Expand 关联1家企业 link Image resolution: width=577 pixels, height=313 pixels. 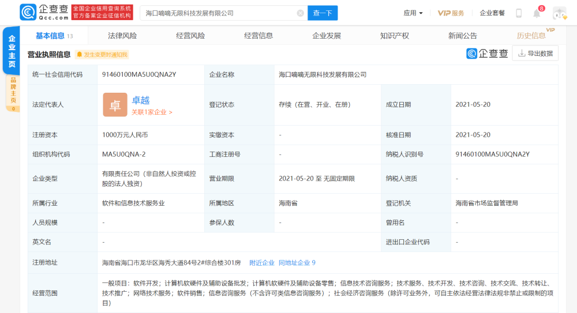[152, 112]
